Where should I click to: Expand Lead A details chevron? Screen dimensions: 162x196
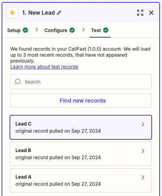[143, 177]
